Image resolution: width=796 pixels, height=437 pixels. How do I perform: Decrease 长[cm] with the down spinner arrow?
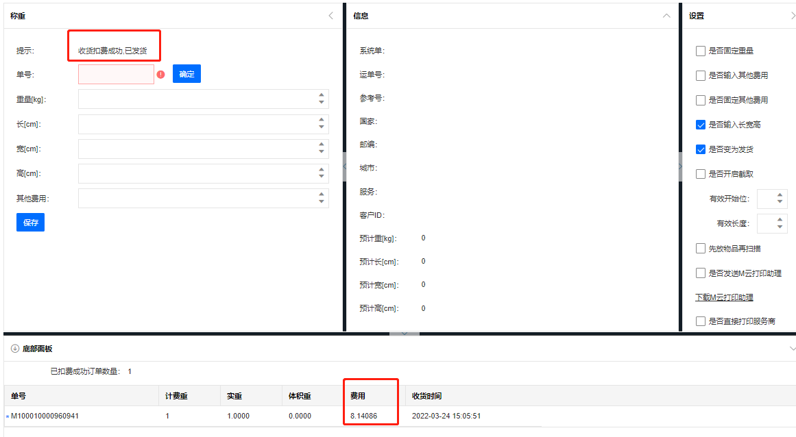click(x=322, y=127)
